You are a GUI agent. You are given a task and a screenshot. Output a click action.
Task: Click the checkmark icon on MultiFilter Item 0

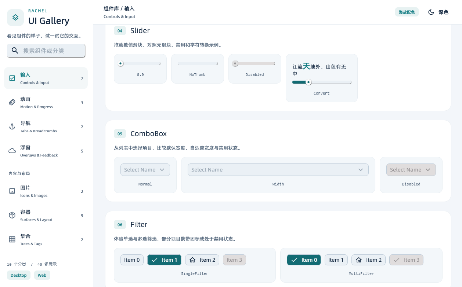coord(294,260)
